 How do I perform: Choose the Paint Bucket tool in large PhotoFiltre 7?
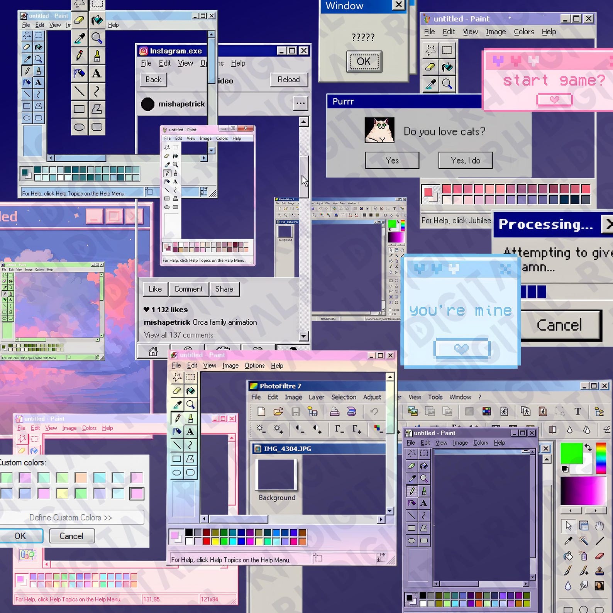point(568,555)
